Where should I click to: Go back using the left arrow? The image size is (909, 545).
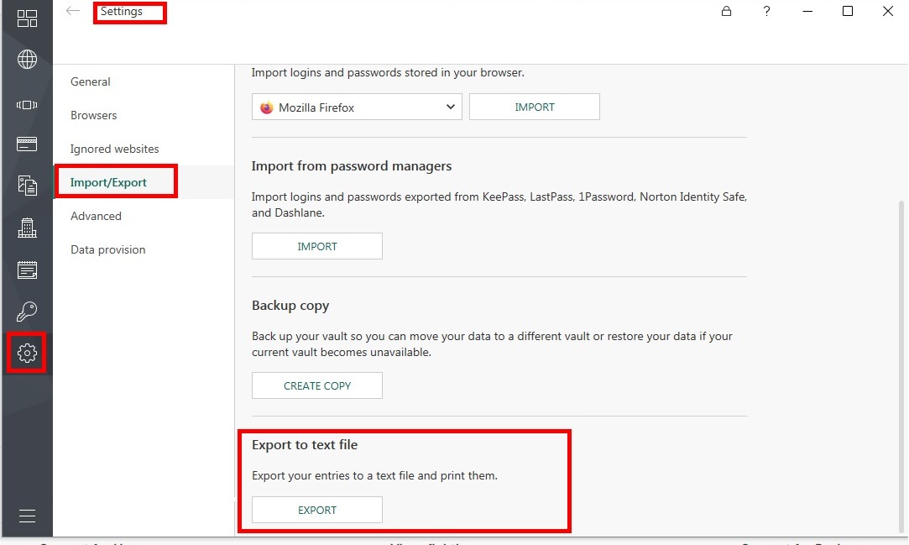pos(72,11)
